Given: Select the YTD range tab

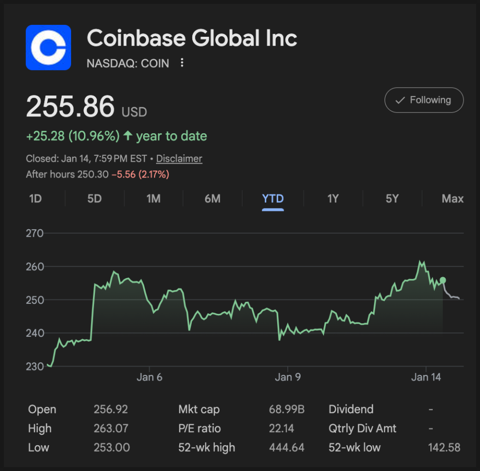Looking at the screenshot, I should [273, 199].
